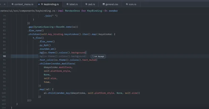
Task: Open the general.css tab
Action: tap(110, 4)
